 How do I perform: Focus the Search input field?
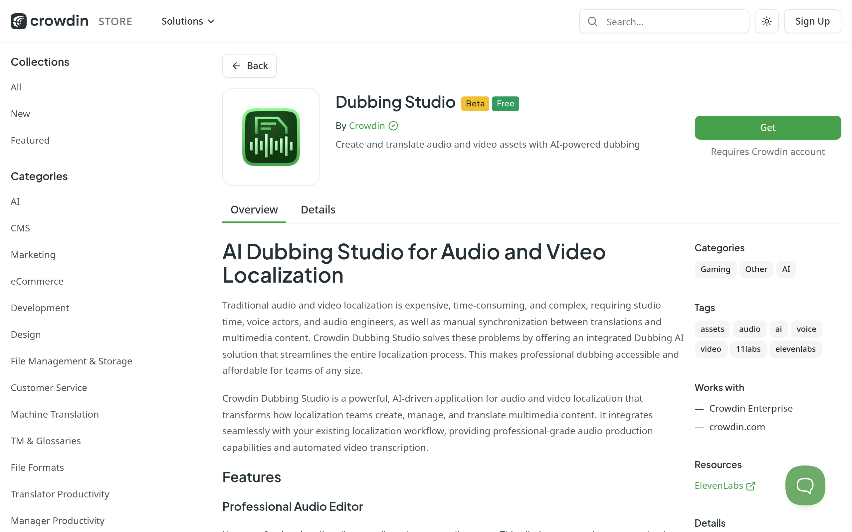pos(664,22)
